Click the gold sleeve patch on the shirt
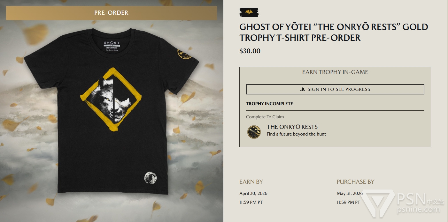Screen dimensions: 448x222 click(185, 53)
